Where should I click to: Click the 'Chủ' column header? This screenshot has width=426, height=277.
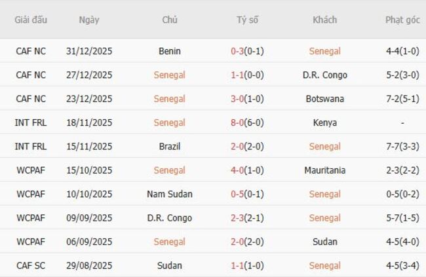[x=170, y=20]
